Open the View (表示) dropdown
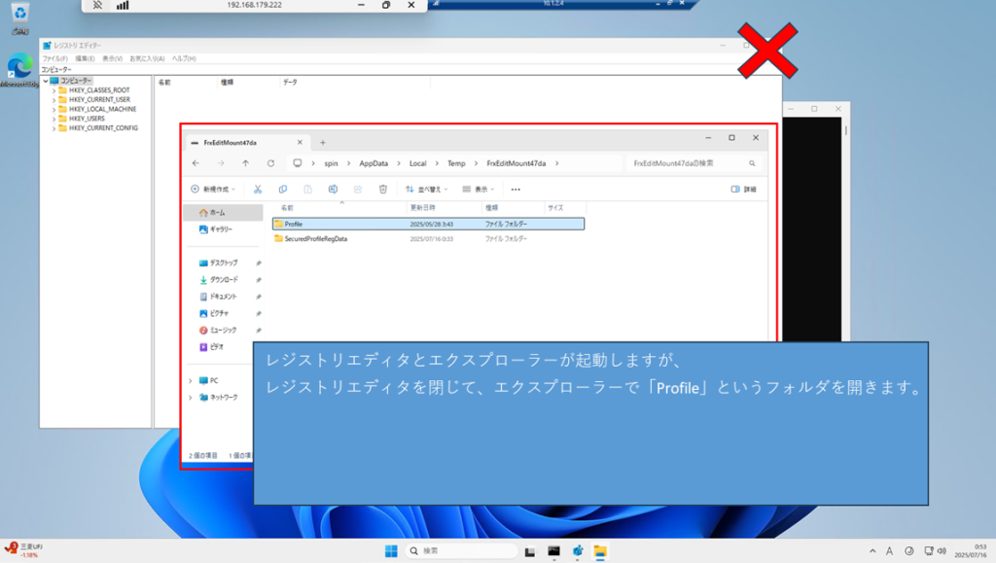The height and width of the screenshot is (563, 996). (479, 190)
